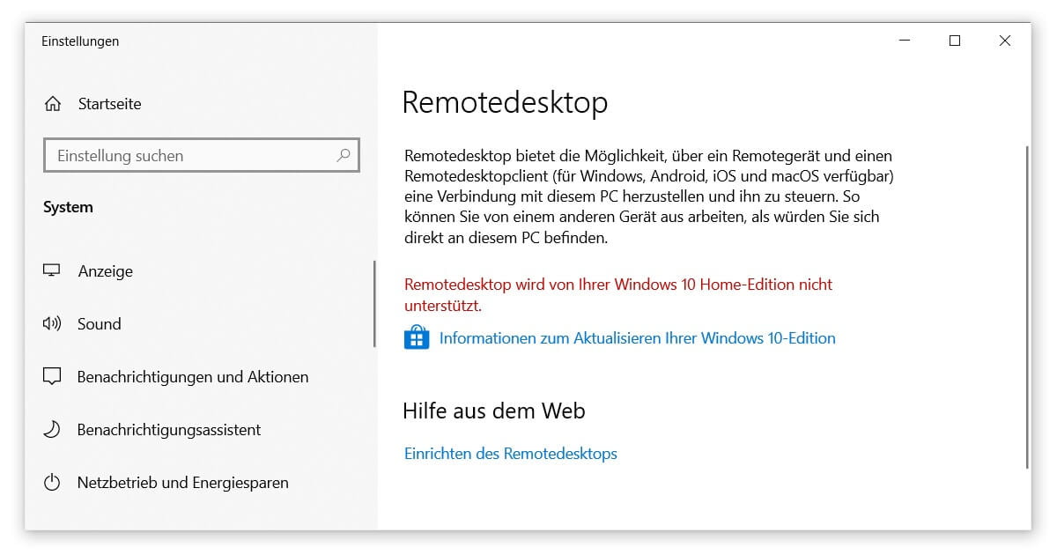The height and width of the screenshot is (555, 1057).
Task: Click the Startseite home icon
Action: click(52, 103)
